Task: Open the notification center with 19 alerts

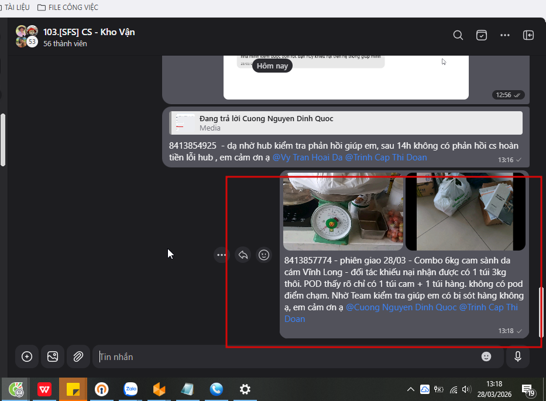Action: (528, 390)
